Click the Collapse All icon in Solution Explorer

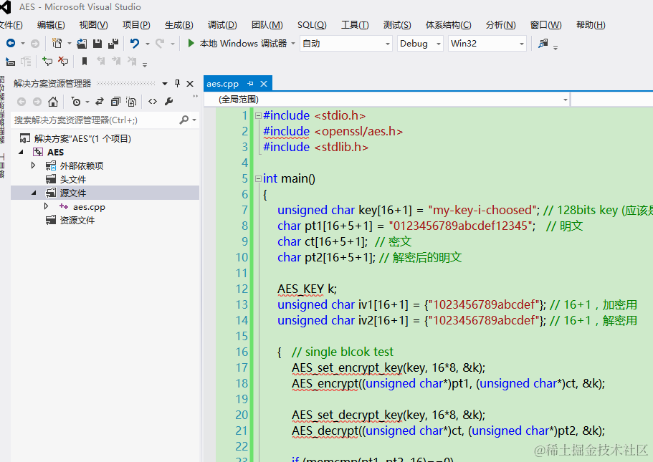coord(115,102)
